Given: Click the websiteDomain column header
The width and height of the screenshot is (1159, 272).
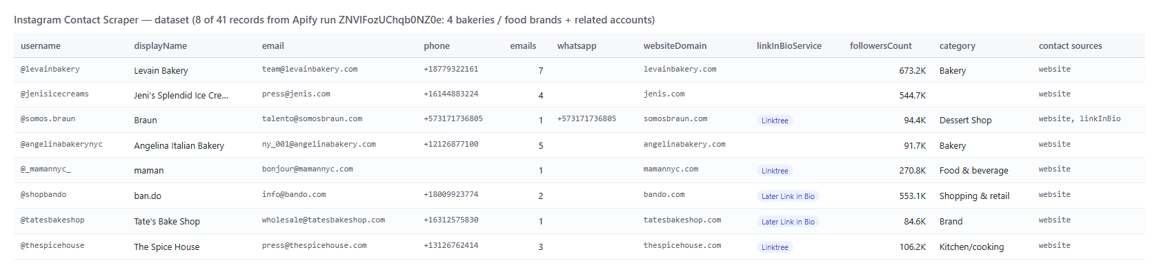Looking at the screenshot, I should 675,46.
